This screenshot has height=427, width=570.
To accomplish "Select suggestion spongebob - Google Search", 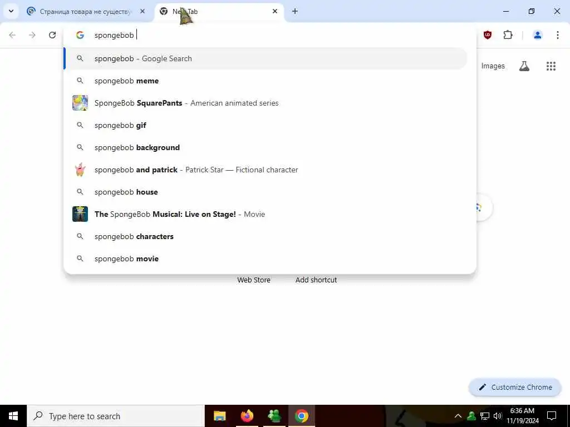I will [x=266, y=58].
